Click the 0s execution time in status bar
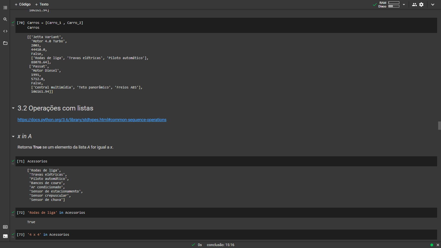Screen dimensions: 441x248 [x=200, y=245]
